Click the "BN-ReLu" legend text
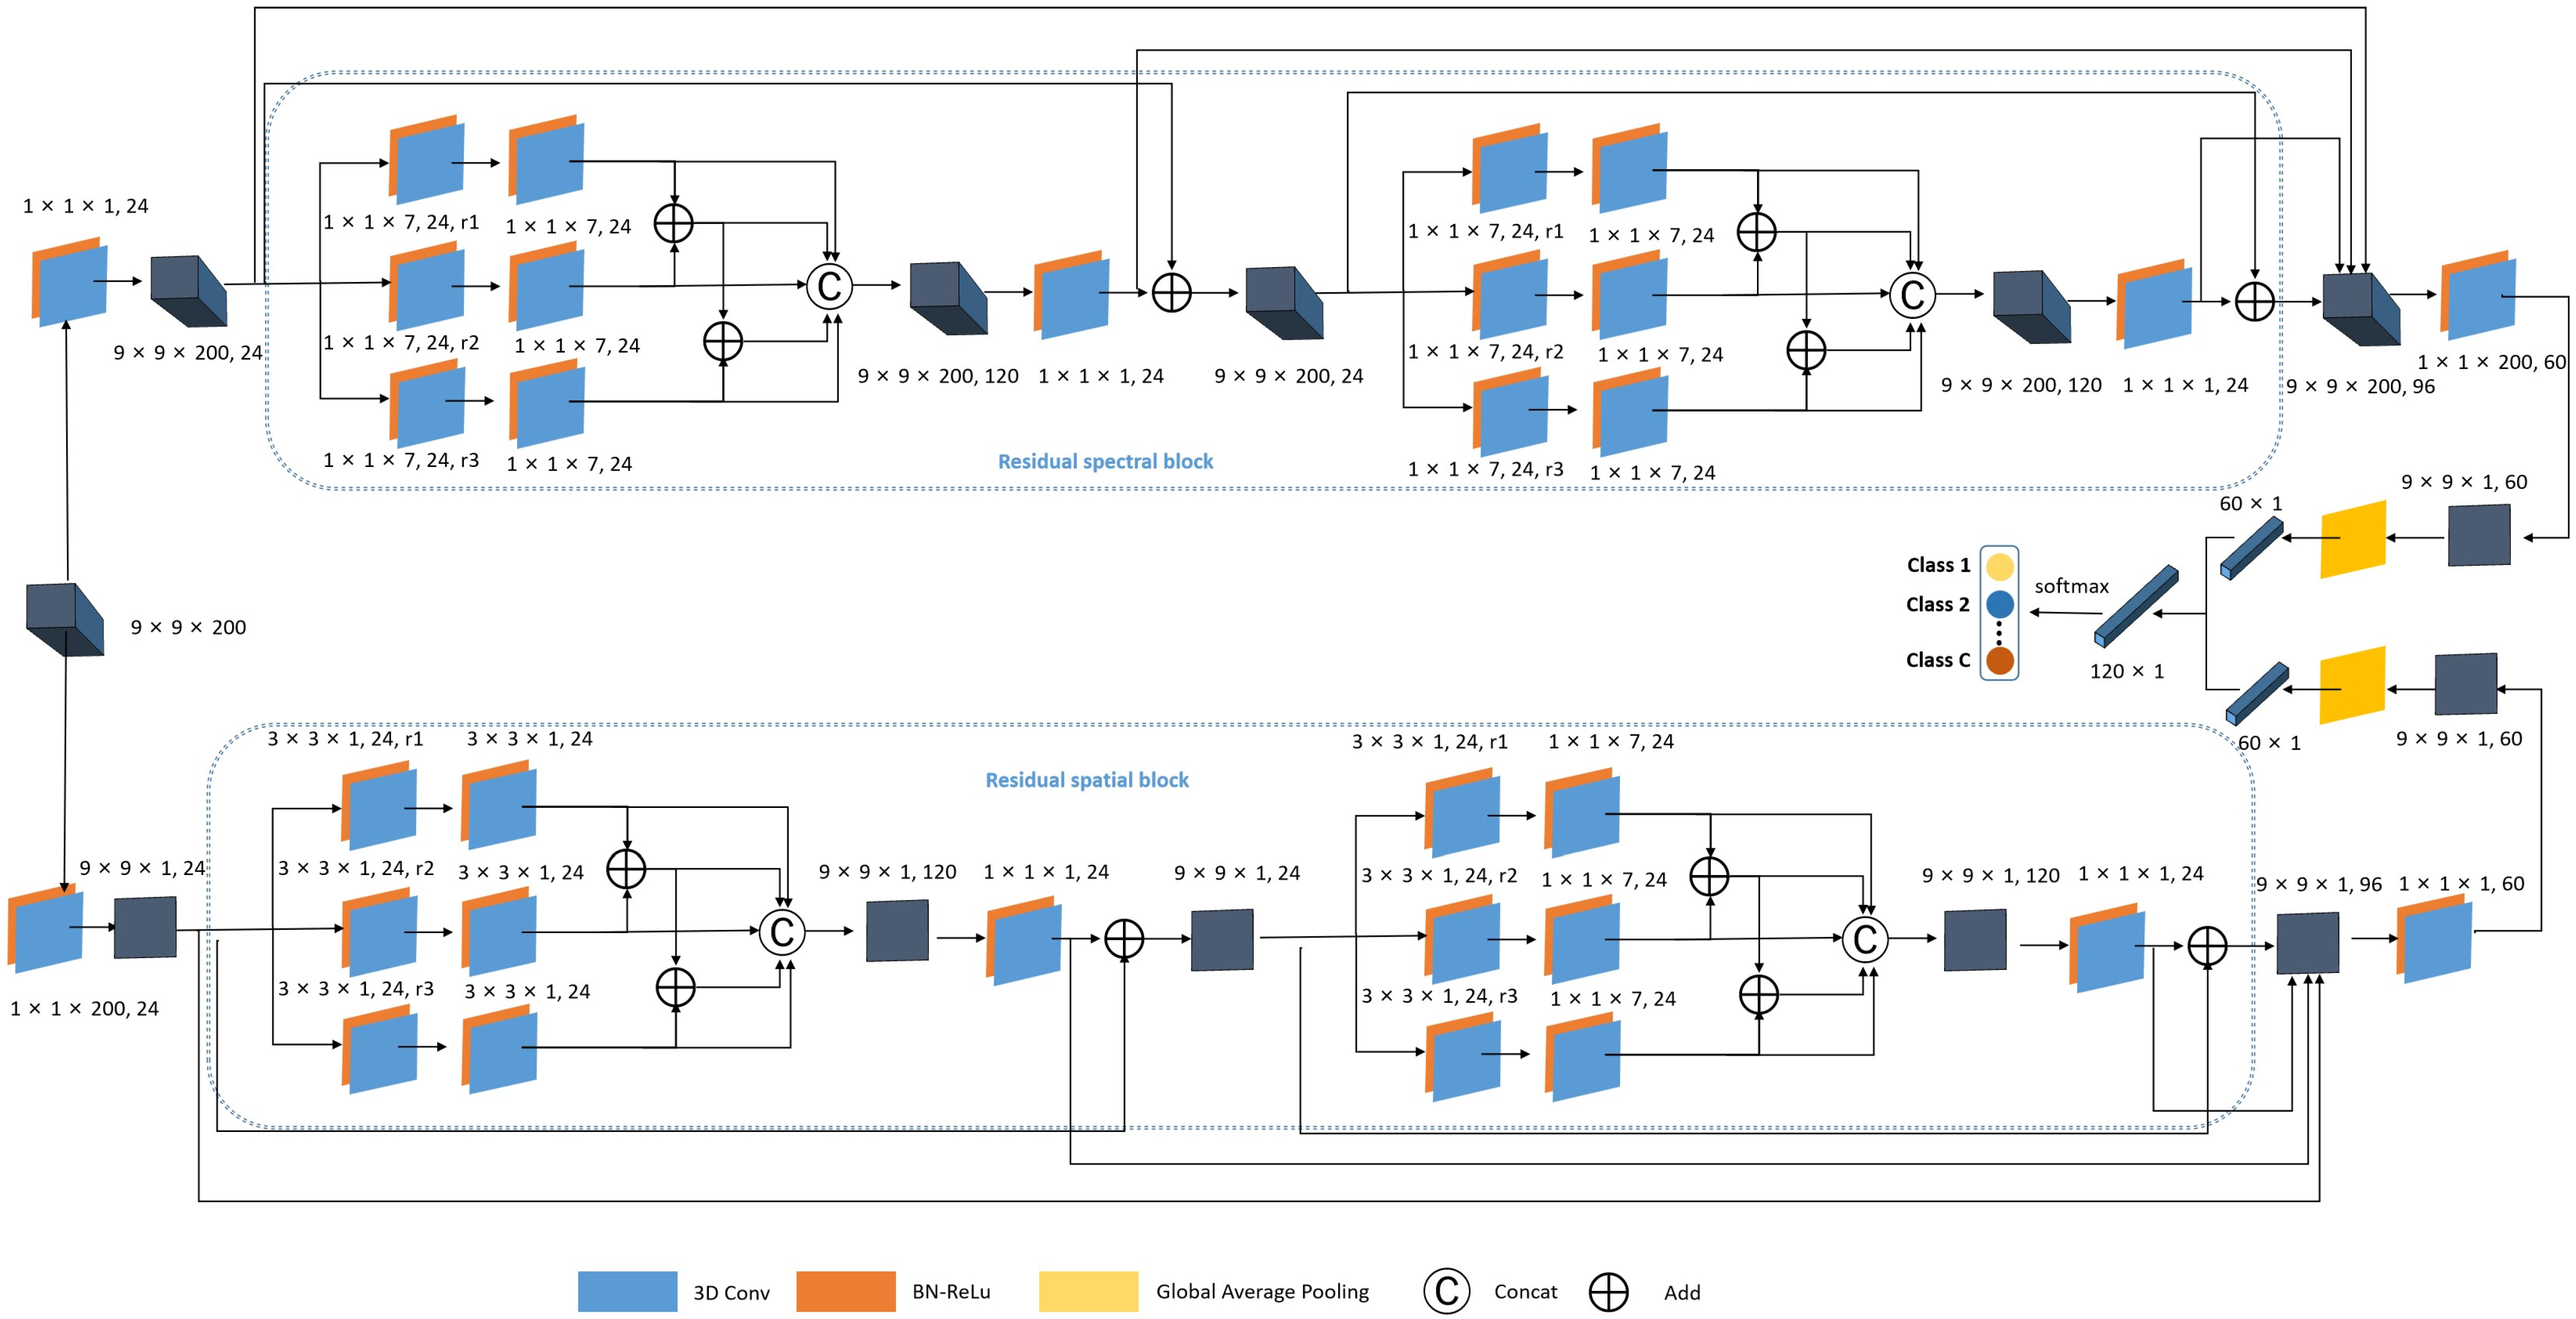Image resolution: width=2576 pixels, height=1319 pixels. pos(951,1291)
